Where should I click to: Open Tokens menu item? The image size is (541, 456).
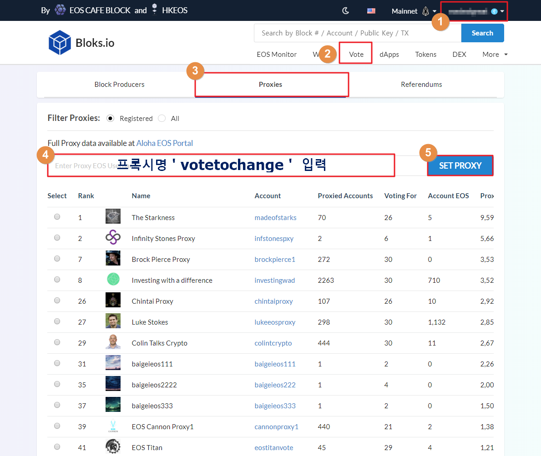pyautogui.click(x=426, y=55)
